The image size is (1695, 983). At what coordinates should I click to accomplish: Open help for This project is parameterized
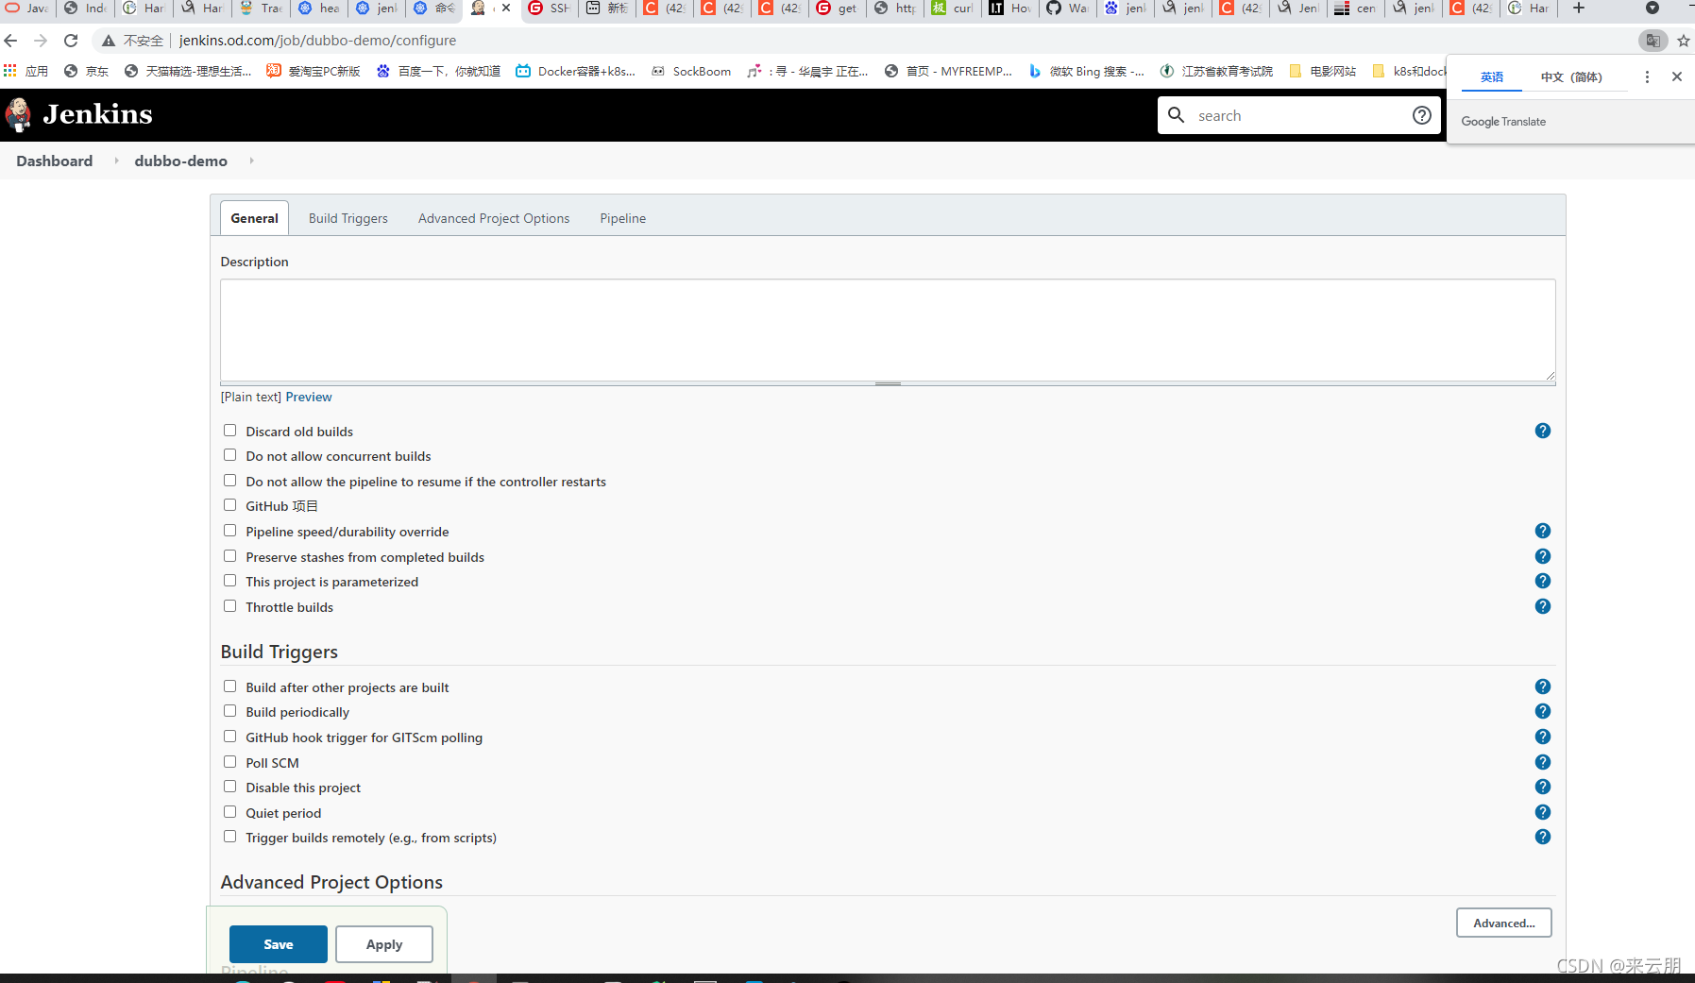click(1543, 581)
